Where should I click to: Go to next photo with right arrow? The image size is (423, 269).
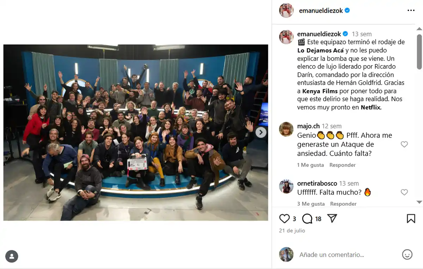261,132
